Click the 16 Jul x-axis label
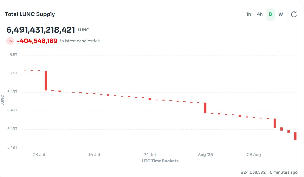Image resolution: width=304 pixels, height=177 pixels. point(94,155)
